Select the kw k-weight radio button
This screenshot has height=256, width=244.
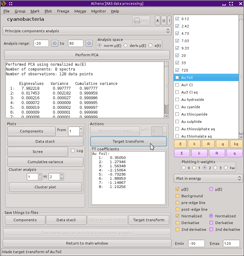(226, 168)
